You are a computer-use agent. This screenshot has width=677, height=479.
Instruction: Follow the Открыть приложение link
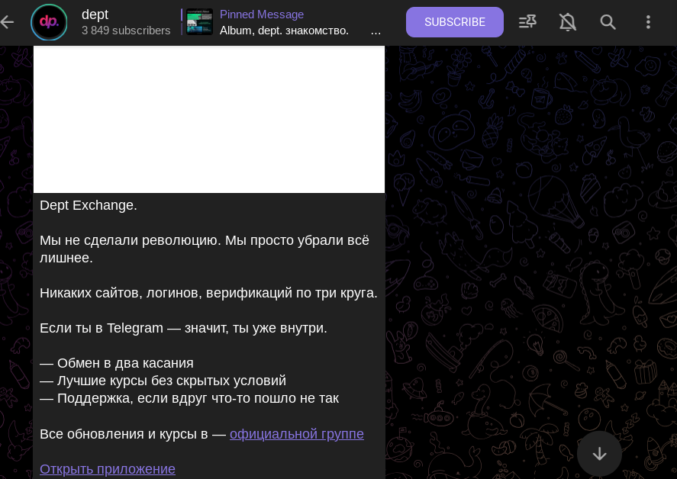click(108, 469)
